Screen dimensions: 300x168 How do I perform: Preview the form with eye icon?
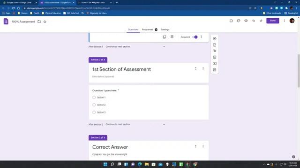(246, 21)
